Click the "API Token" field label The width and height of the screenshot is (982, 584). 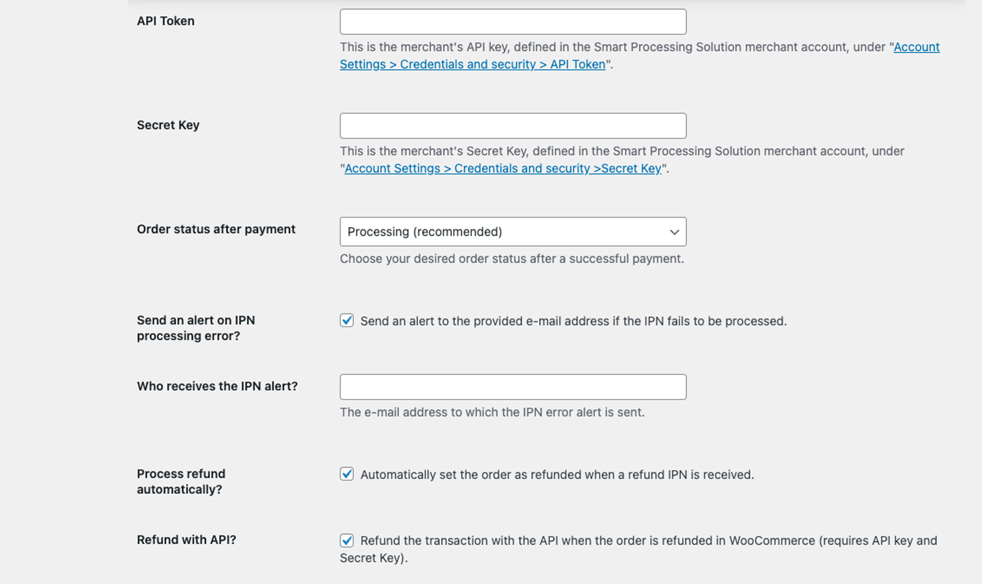click(166, 21)
